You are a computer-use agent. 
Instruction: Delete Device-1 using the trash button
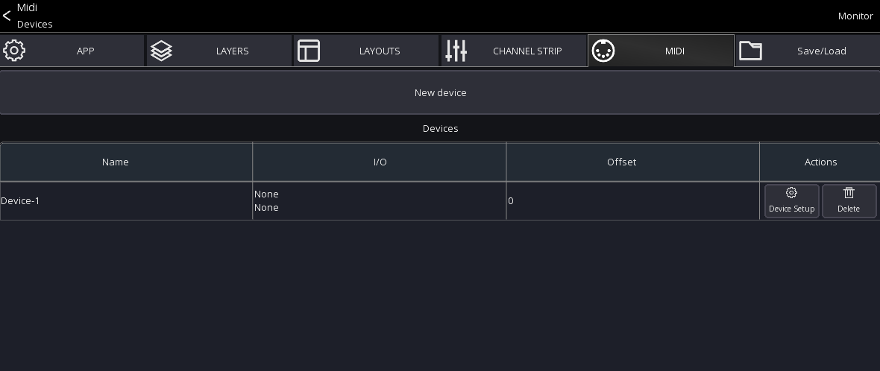[849, 201]
